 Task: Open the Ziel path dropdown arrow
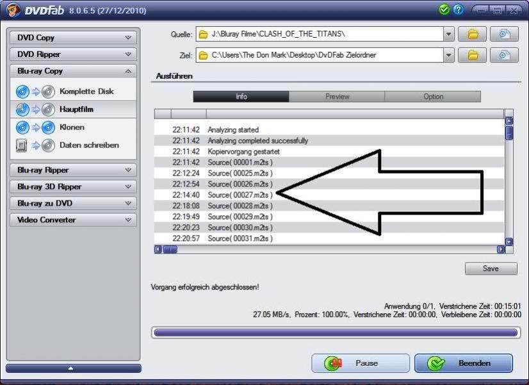(x=448, y=55)
